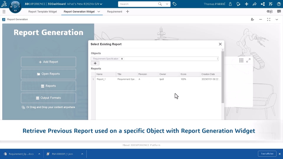Expand options for RM-0000001_1.json download
283x159 pixels.
pos(82,154)
